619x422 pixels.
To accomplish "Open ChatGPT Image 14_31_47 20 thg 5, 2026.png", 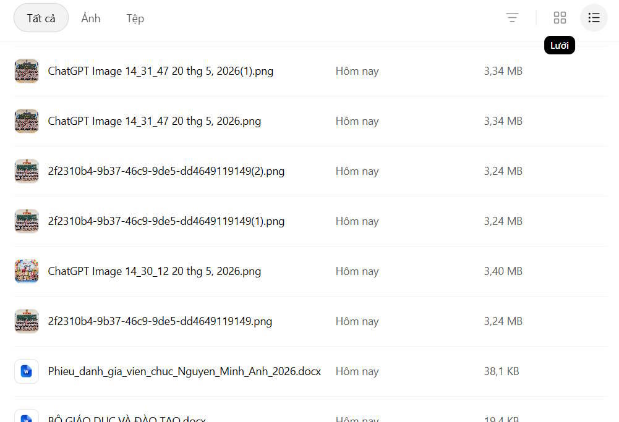I will pos(155,121).
